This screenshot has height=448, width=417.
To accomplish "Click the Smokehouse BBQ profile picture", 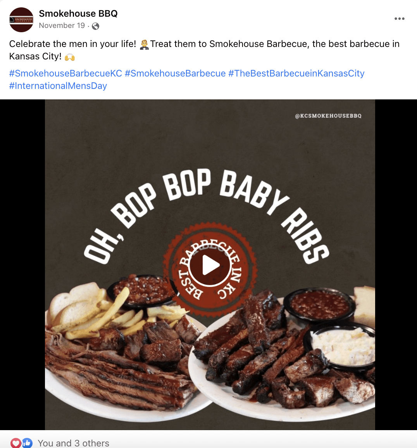I will pyautogui.click(x=21, y=20).
